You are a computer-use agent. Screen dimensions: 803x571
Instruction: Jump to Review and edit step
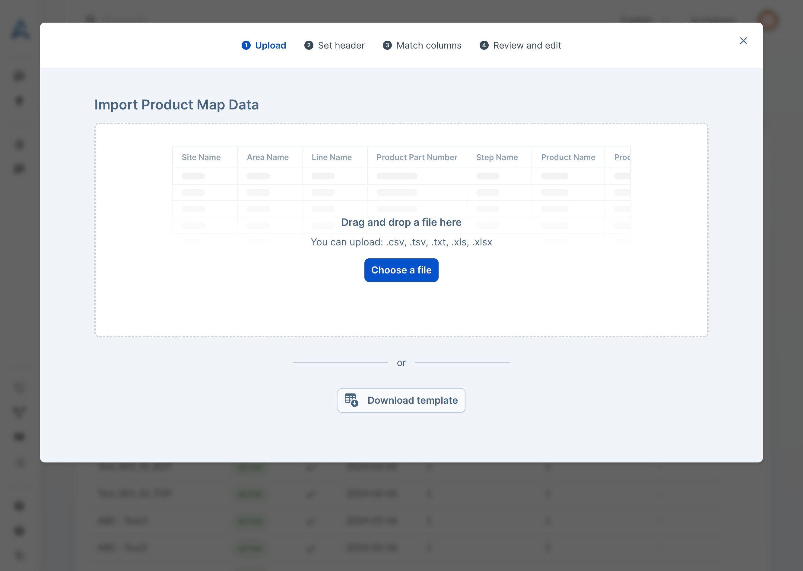coord(527,45)
